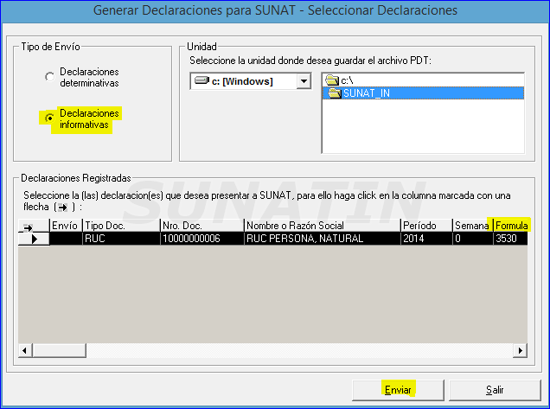Click the drive icon in the combo box
This screenshot has height=409, width=550.
click(201, 80)
